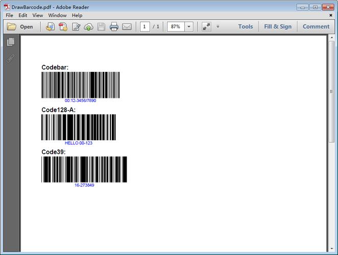338x255 pixels.
Task: Open the View menu
Action: point(38,15)
